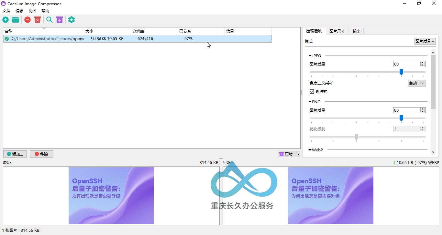442x235 pixels.
Task: Decrease PNG quality with the down stepper arrow
Action: [x=423, y=112]
